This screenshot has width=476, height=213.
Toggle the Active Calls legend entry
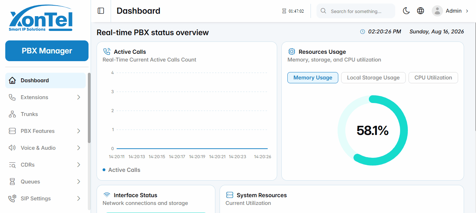[122, 170]
